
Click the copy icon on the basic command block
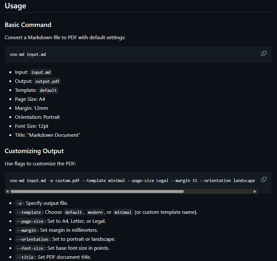click(x=264, y=53)
